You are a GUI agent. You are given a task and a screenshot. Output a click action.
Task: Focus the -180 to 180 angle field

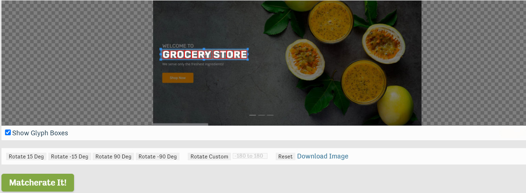[250, 156]
